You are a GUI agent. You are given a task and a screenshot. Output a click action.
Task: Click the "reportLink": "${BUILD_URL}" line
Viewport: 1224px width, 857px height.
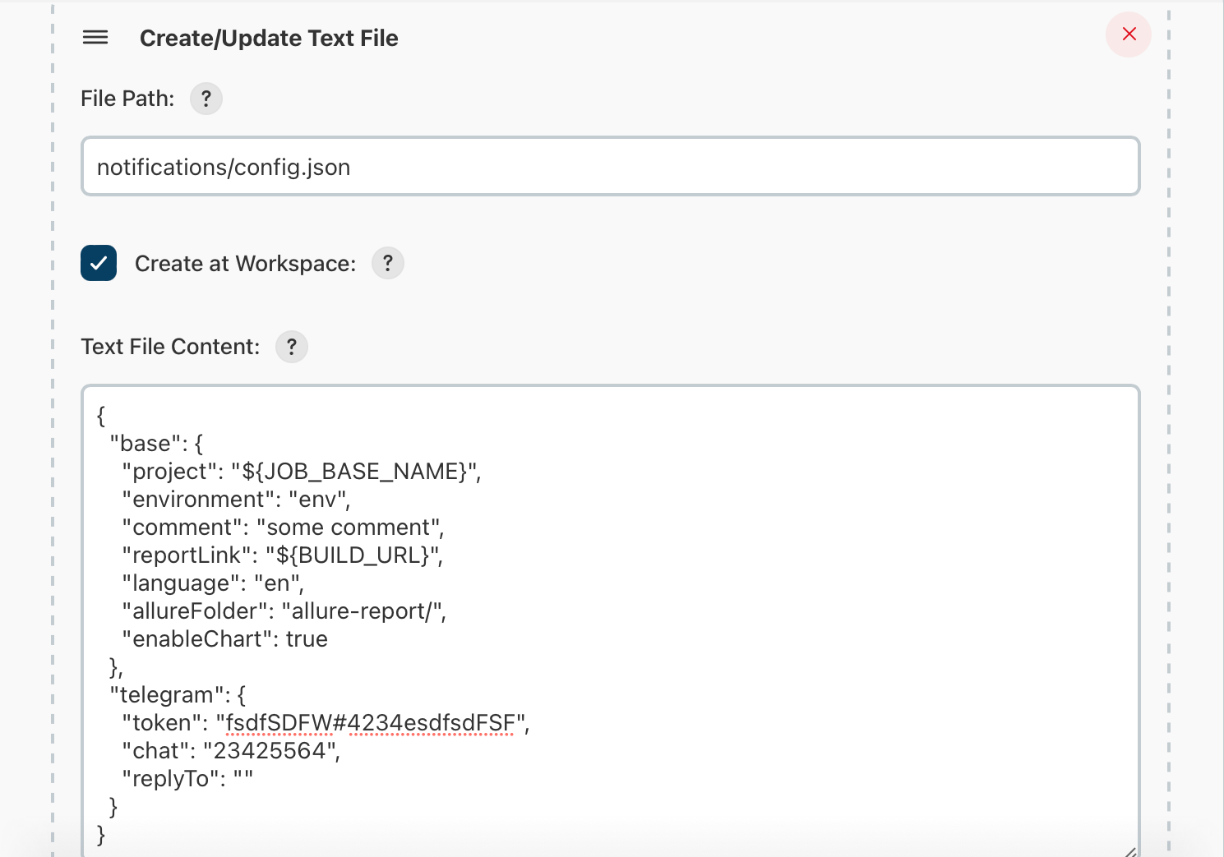point(283,555)
